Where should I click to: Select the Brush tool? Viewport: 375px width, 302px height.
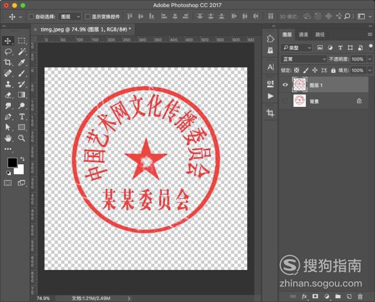pyautogui.click(x=22, y=73)
